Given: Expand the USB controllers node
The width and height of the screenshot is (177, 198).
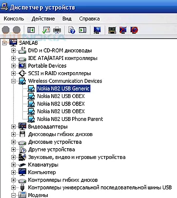Looking at the screenshot, I should [14, 188].
